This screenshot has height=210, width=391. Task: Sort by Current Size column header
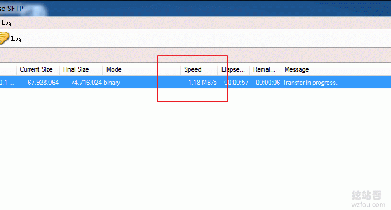(x=36, y=69)
